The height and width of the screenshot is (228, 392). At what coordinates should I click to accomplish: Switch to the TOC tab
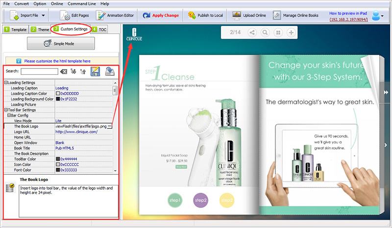tap(99, 29)
